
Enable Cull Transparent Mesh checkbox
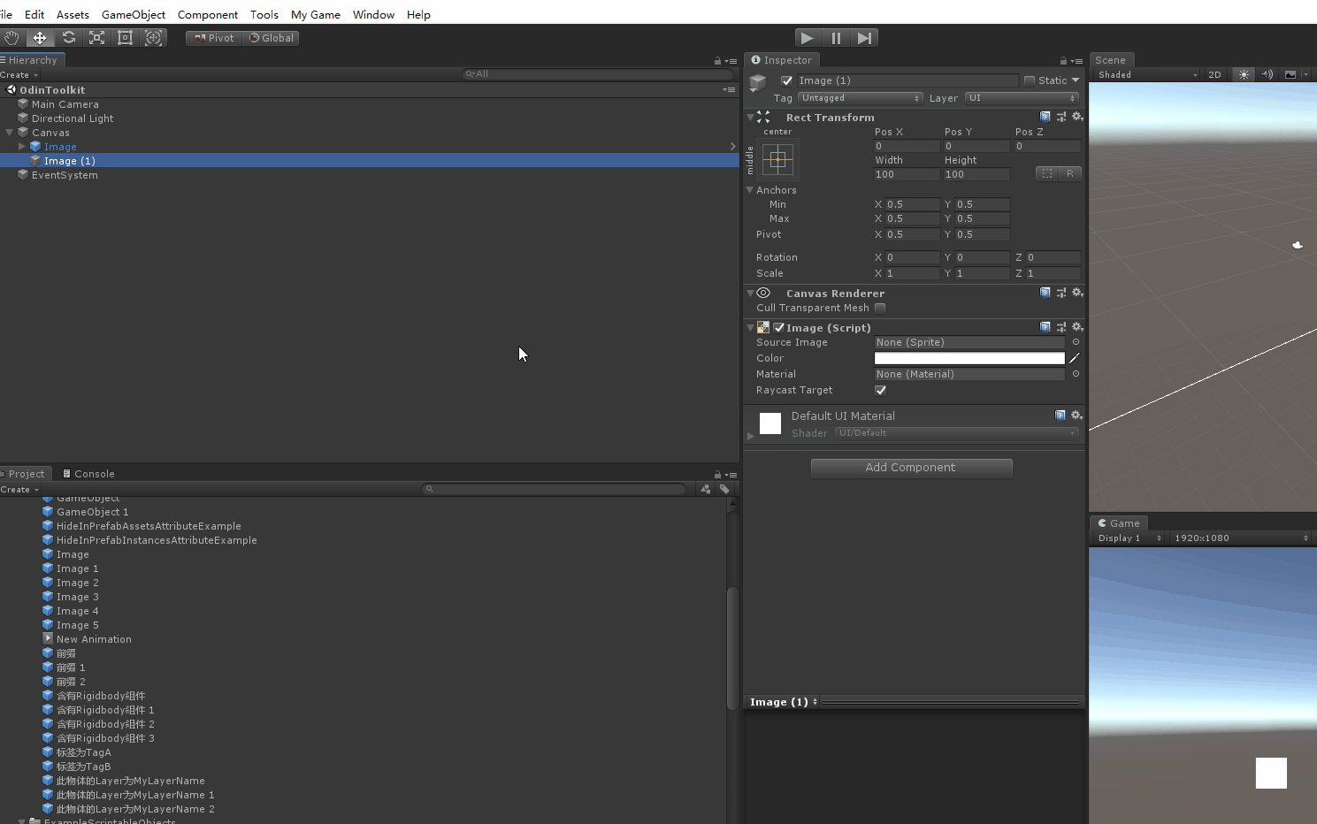pos(880,309)
